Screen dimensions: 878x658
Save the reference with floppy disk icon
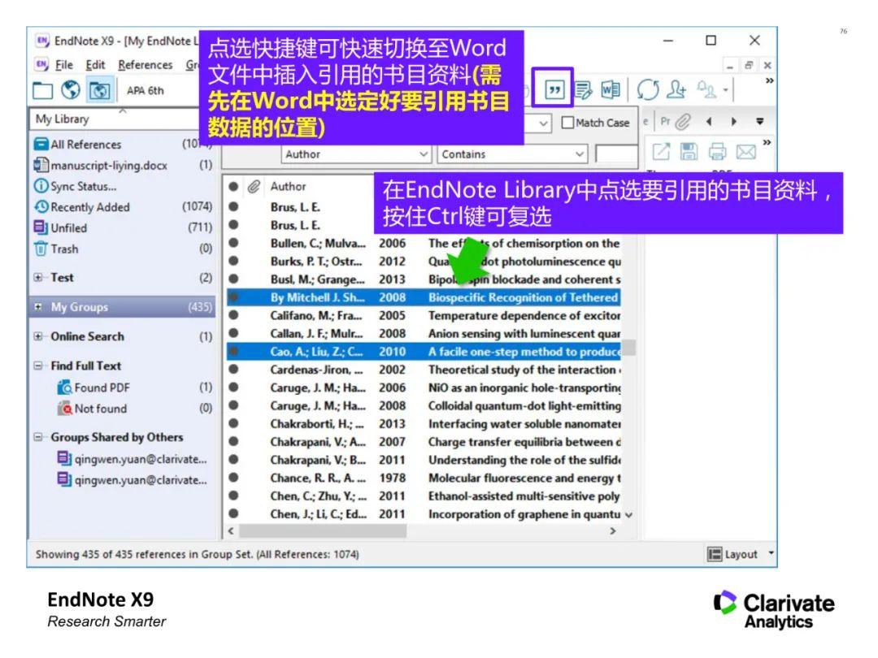pyautogui.click(x=689, y=152)
